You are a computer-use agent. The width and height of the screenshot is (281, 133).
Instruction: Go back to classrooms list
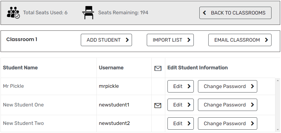235,13
